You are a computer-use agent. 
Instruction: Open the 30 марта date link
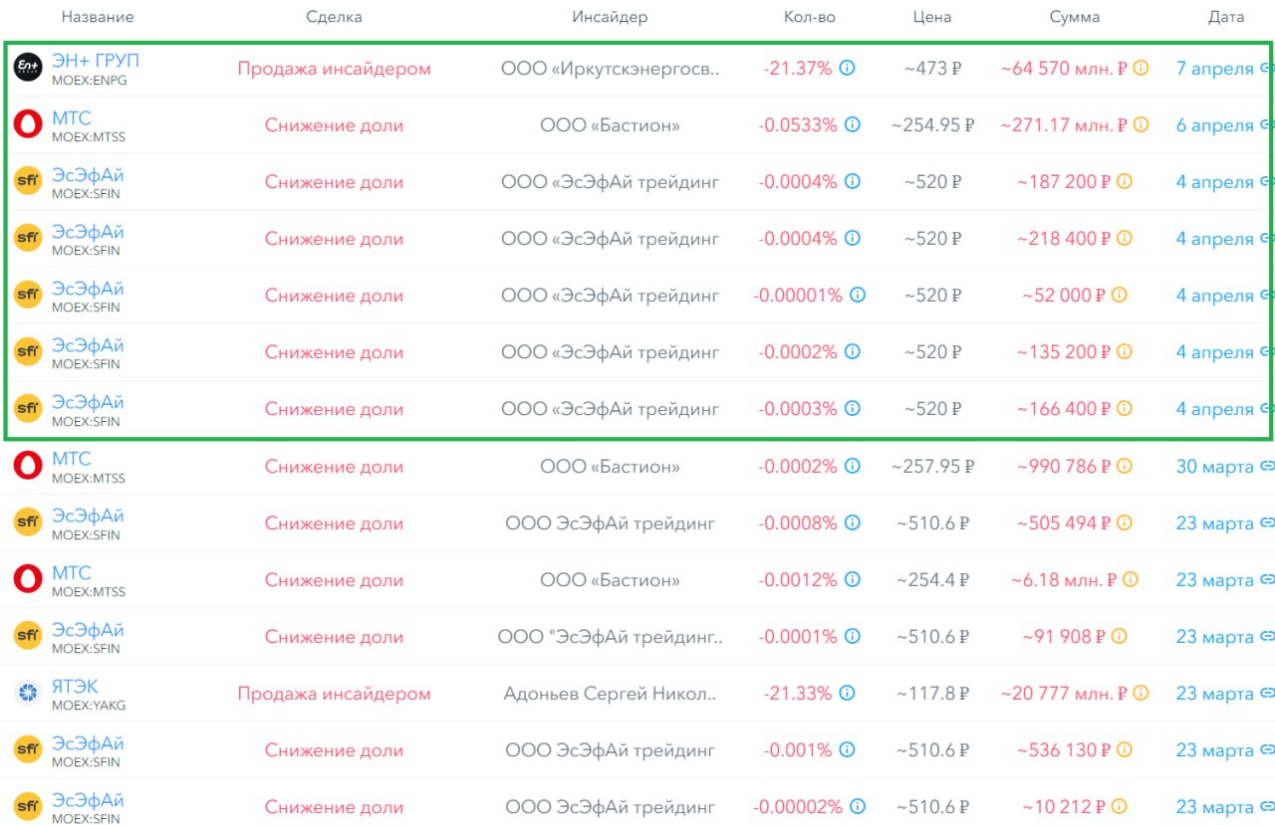1214,466
